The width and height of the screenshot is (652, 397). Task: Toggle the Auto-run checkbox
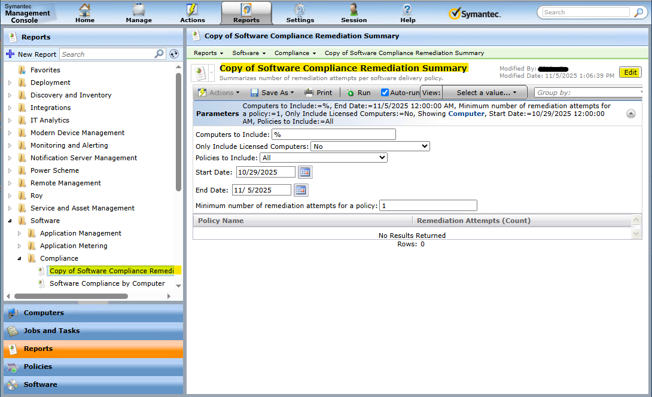pos(385,93)
